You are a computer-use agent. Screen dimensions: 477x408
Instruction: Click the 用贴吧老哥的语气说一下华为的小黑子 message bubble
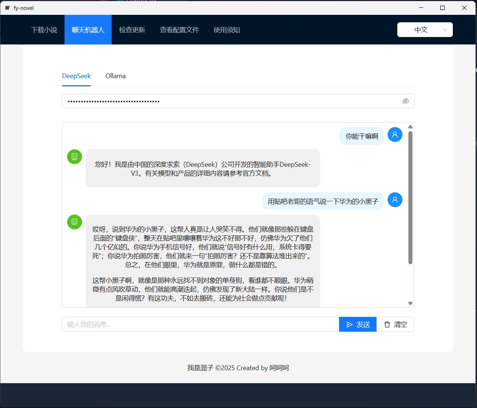click(323, 201)
